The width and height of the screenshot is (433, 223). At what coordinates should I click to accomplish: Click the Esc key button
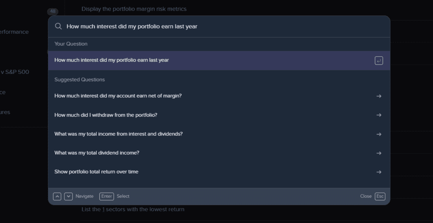click(380, 196)
